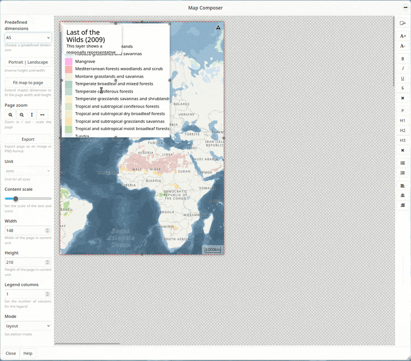Open the Mode dropdown showing layout
Screen dimensions: 411x361
click(27, 326)
